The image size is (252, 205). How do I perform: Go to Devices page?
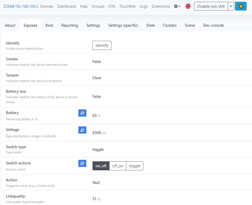tap(47, 6)
